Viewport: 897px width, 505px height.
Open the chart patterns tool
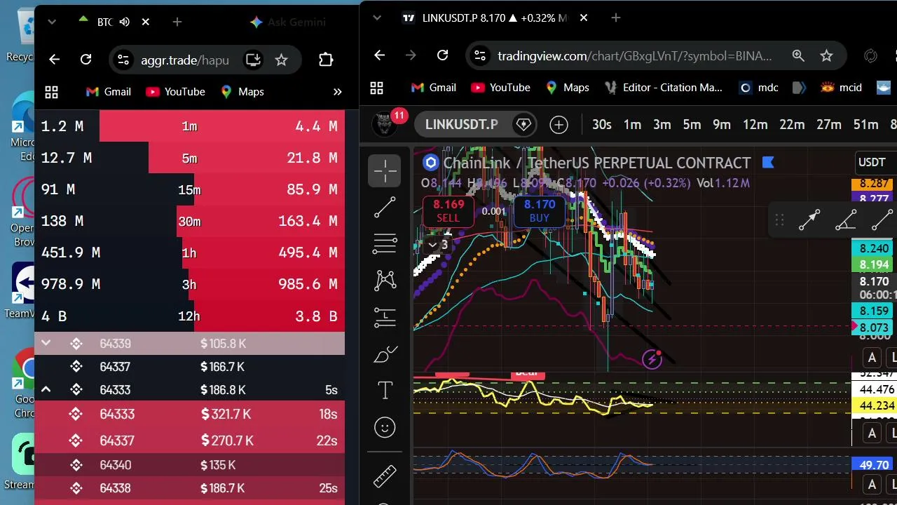(x=385, y=281)
